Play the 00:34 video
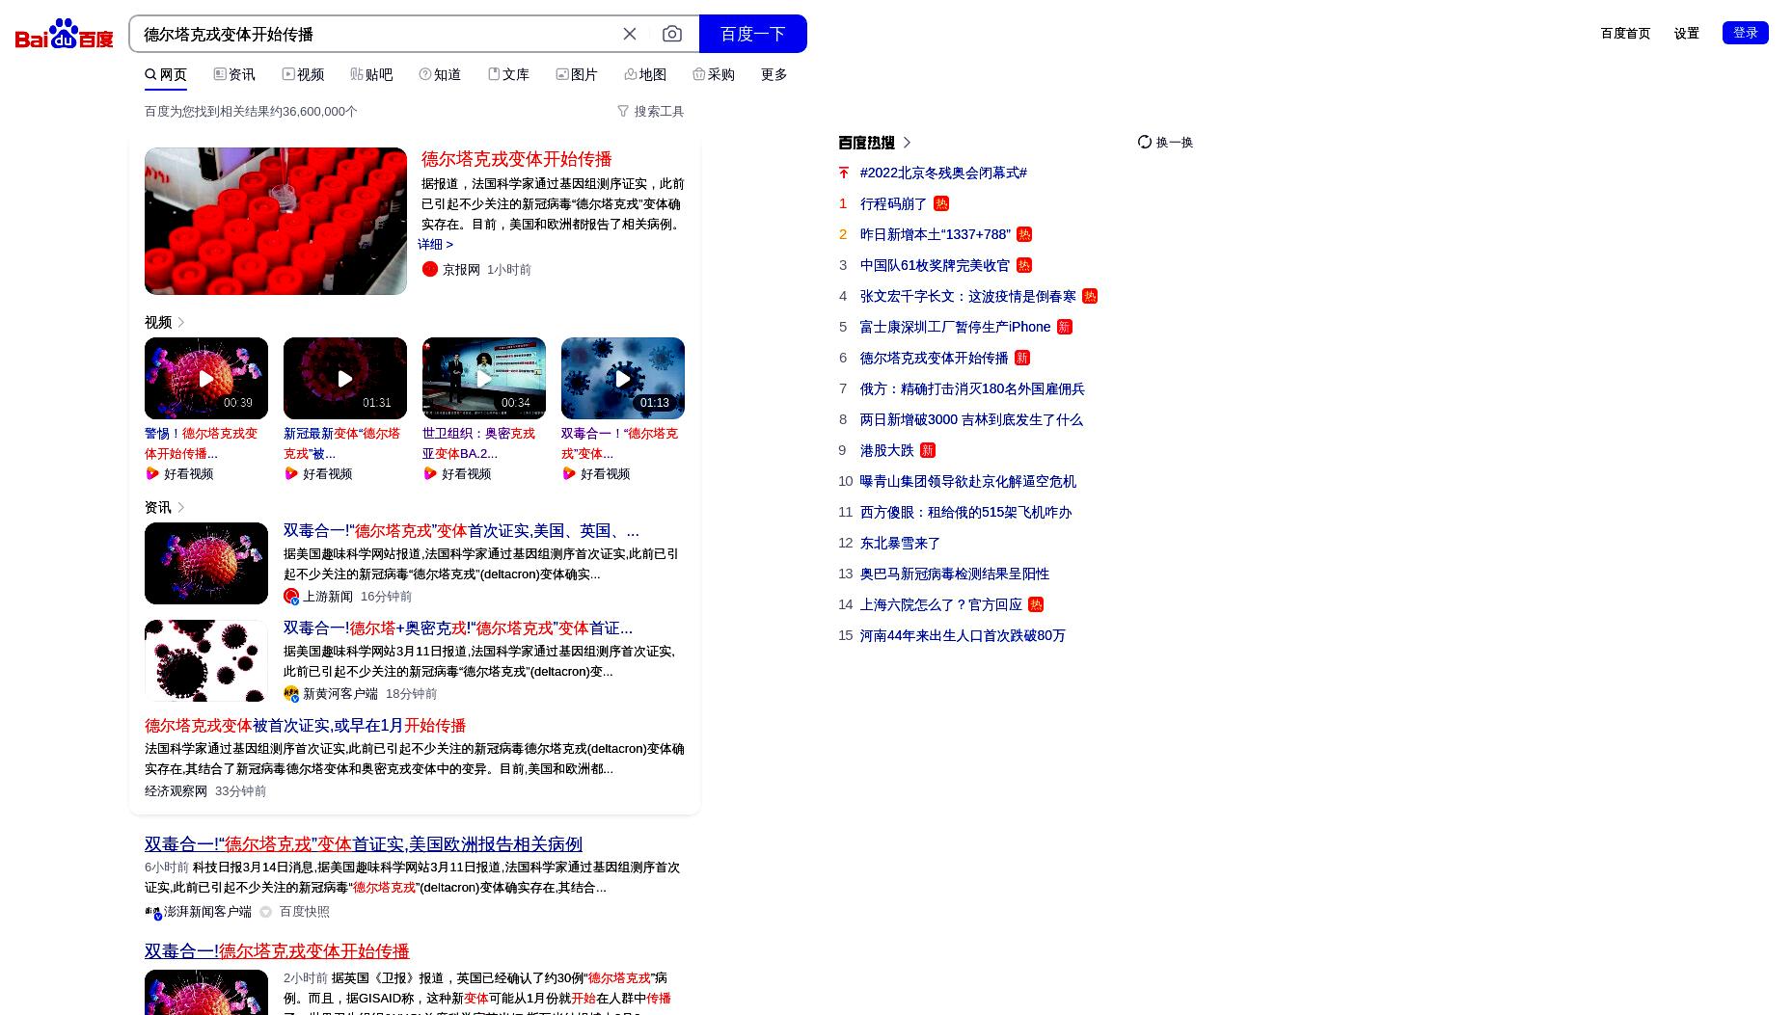This screenshot has height=1015, width=1792. [484, 378]
